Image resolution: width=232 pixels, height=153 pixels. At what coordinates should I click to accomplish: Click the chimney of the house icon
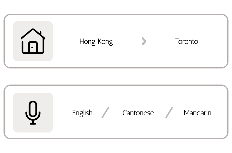tap(40, 33)
